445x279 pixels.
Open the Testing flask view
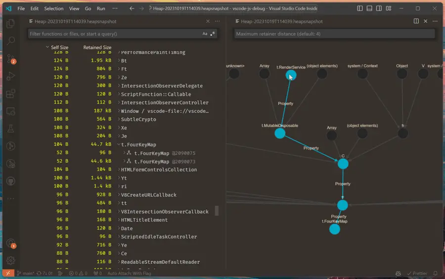click(x=10, y=129)
